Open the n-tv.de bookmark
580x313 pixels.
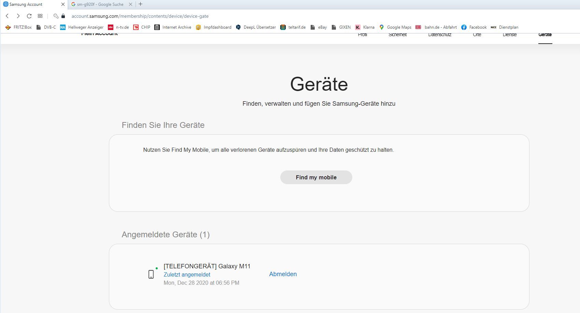click(x=118, y=27)
